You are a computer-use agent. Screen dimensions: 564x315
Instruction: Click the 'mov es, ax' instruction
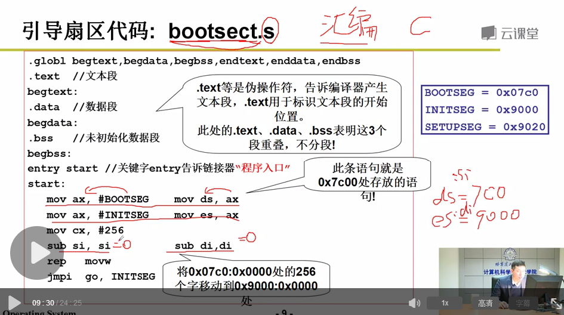pyautogui.click(x=207, y=215)
